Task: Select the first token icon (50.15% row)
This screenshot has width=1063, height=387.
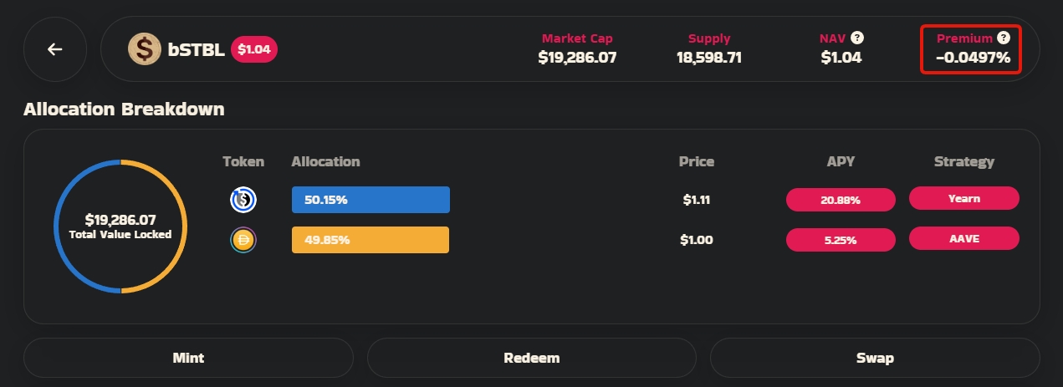Action: pos(243,200)
